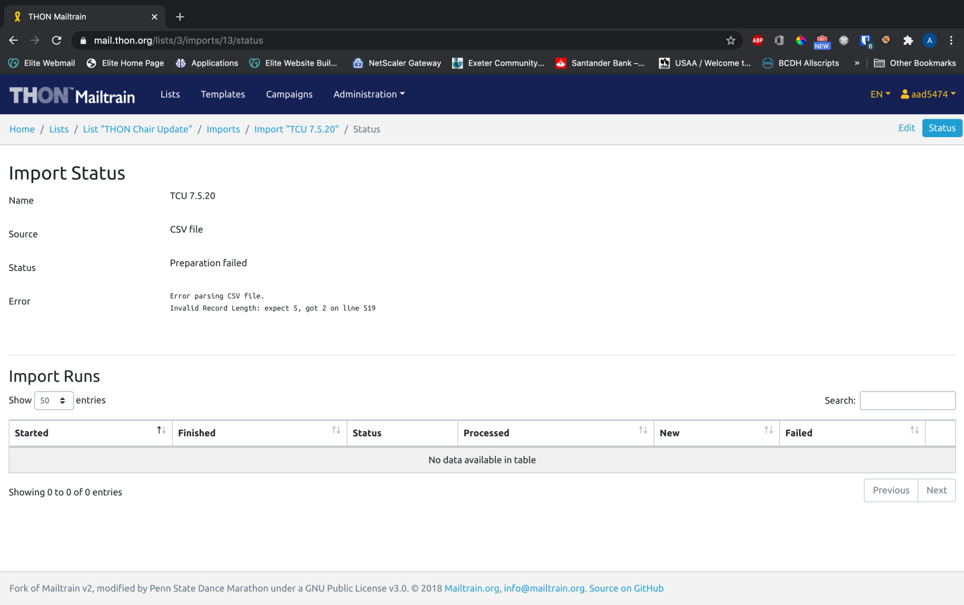Open Other Bookmarks folder
The height and width of the screenshot is (605, 964).
click(x=915, y=63)
